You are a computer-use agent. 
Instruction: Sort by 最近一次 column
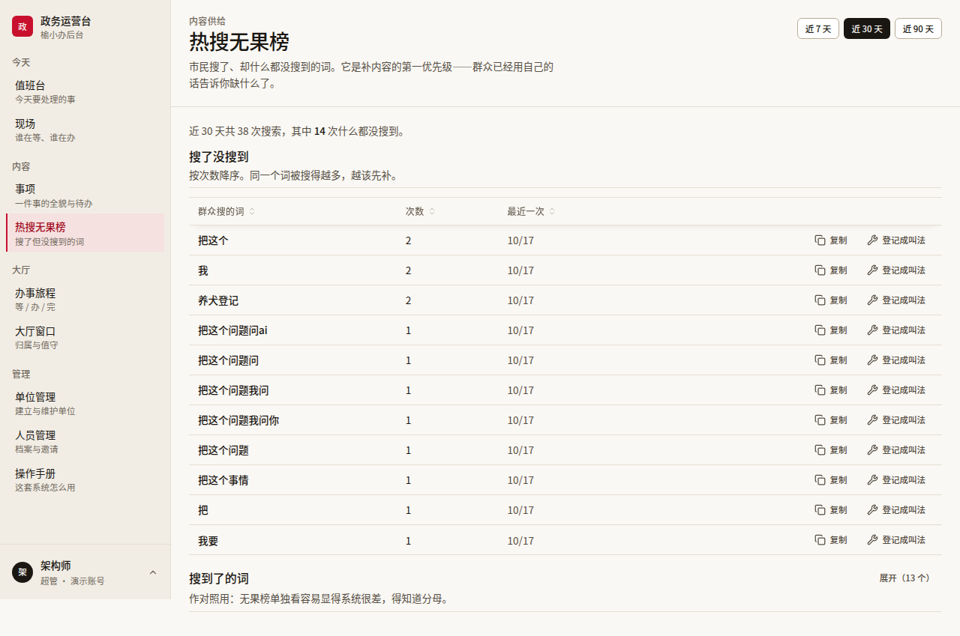(531, 211)
